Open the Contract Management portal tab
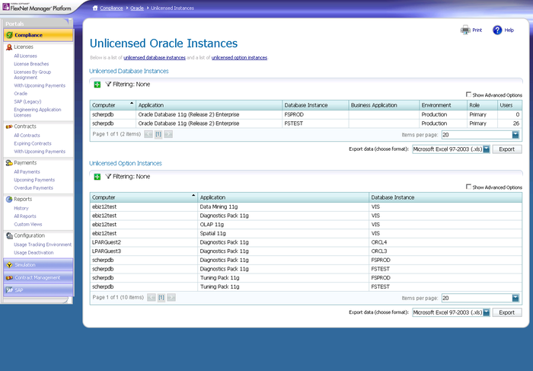 pos(37,277)
